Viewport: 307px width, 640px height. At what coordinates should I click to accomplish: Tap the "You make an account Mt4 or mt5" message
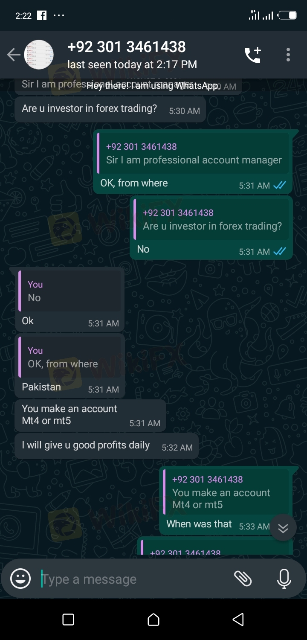click(70, 414)
